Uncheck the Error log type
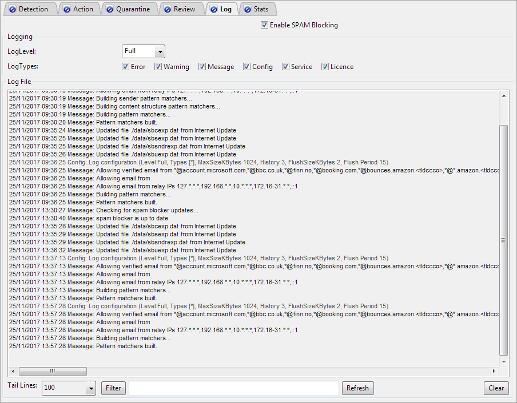Image resolution: width=517 pixels, height=403 pixels. pyautogui.click(x=125, y=67)
